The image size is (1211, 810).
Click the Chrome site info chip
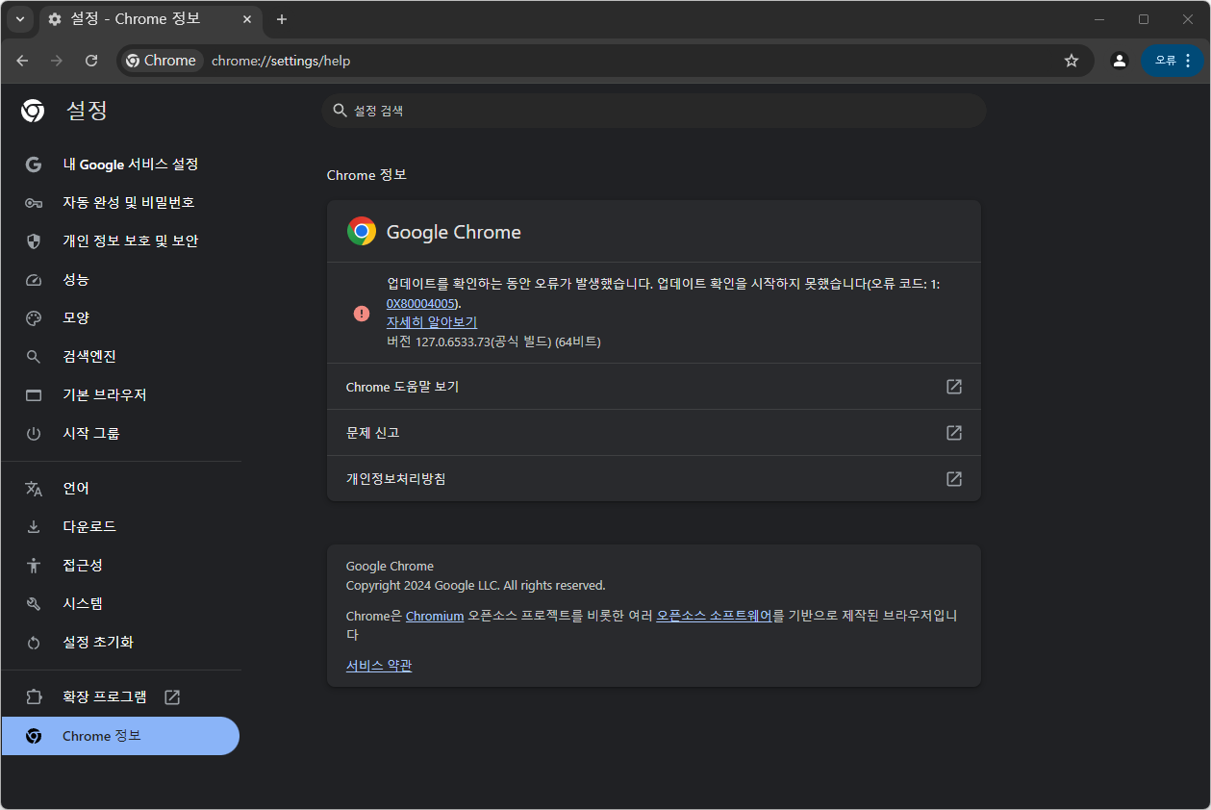coord(161,61)
